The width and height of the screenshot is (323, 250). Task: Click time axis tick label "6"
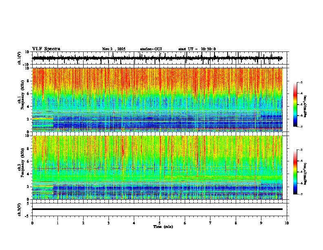click(x=185, y=223)
